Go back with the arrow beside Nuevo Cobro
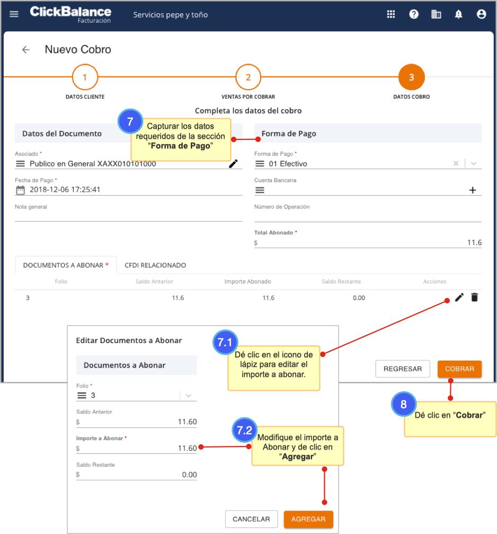The image size is (497, 534). (25, 50)
